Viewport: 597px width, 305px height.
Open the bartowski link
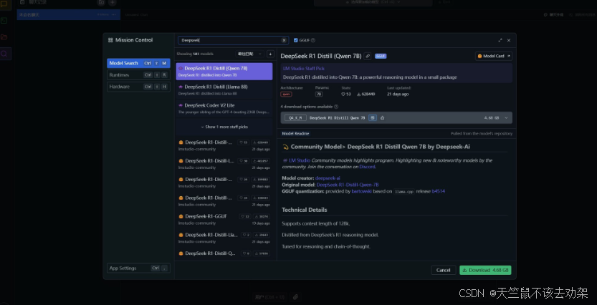pyautogui.click(x=361, y=191)
